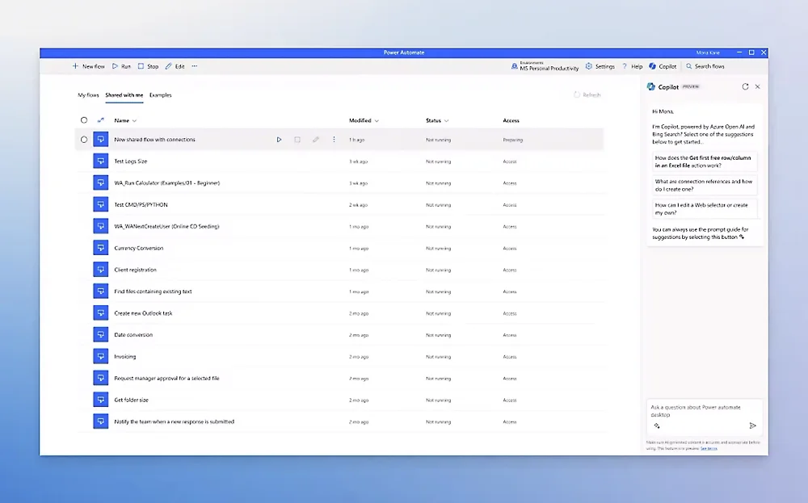
Task: Select the Client registration flow name
Action: [135, 270]
